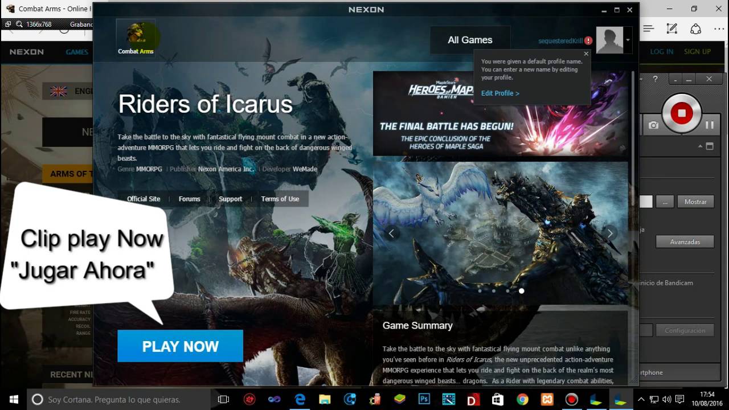The width and height of the screenshot is (729, 410).
Task: Open XAMPP from the taskbar
Action: click(547, 399)
